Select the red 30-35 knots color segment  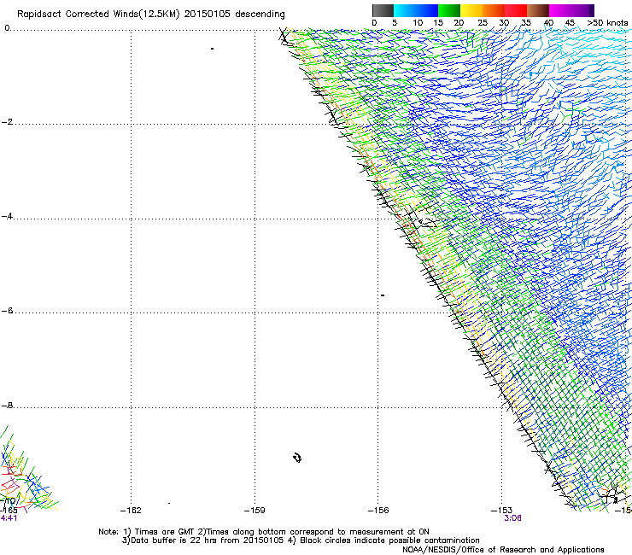516,10
